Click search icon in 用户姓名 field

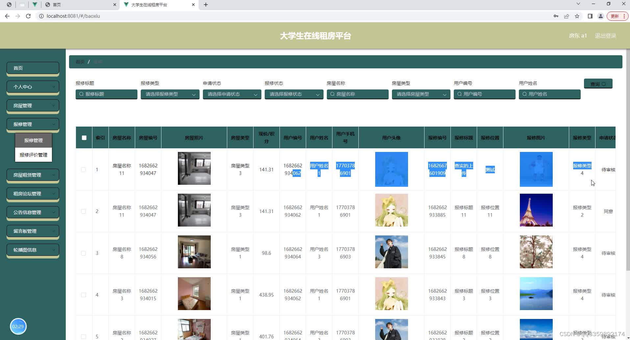(524, 94)
